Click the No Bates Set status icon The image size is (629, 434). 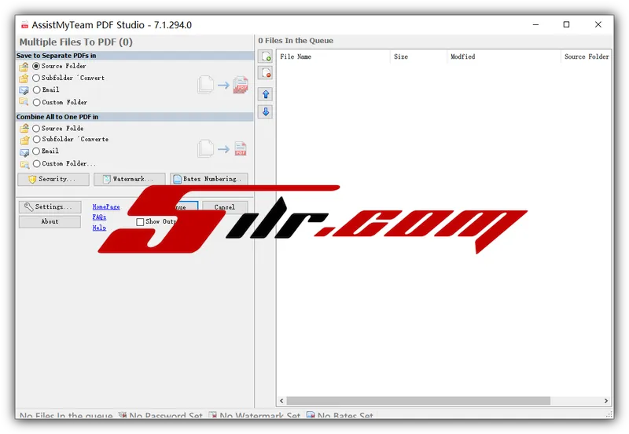pyautogui.click(x=311, y=415)
